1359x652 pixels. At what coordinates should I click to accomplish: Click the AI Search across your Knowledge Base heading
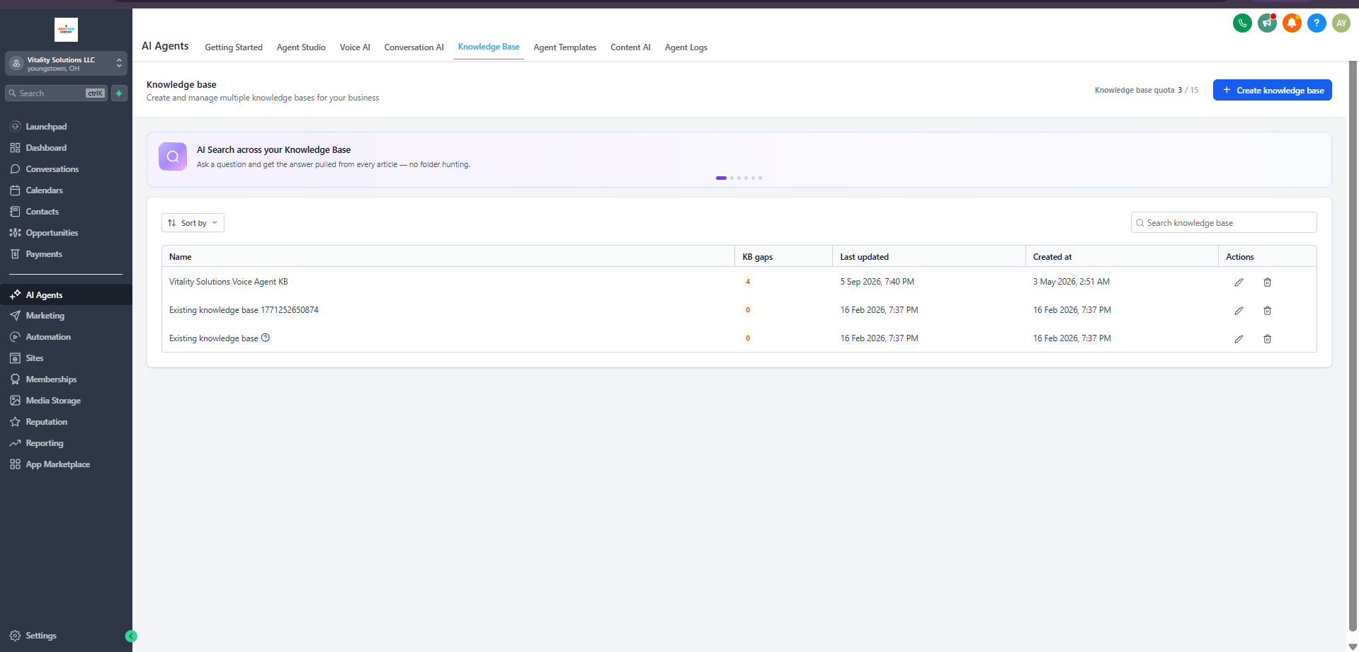pyautogui.click(x=274, y=150)
